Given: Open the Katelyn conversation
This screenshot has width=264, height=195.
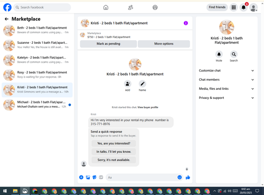Looking at the screenshot, I should pos(37,60).
